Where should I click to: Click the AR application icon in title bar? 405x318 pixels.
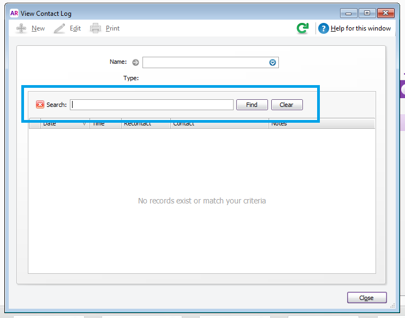(14, 13)
